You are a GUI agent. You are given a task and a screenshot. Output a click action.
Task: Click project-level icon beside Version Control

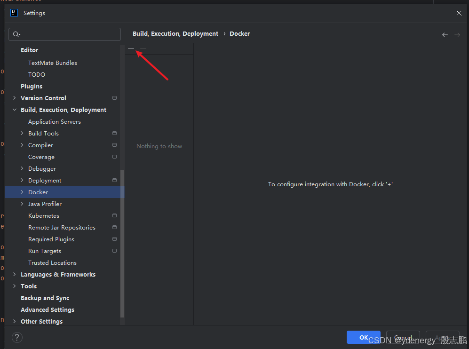point(114,98)
